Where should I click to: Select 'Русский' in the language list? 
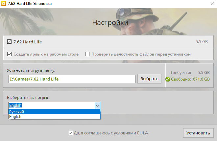[54, 112]
